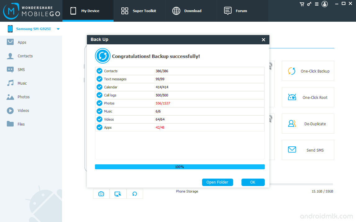Open the Download tab
The width and height of the screenshot is (356, 222).
pos(191,11)
